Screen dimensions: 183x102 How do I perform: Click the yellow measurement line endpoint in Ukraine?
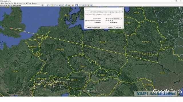[158, 63]
